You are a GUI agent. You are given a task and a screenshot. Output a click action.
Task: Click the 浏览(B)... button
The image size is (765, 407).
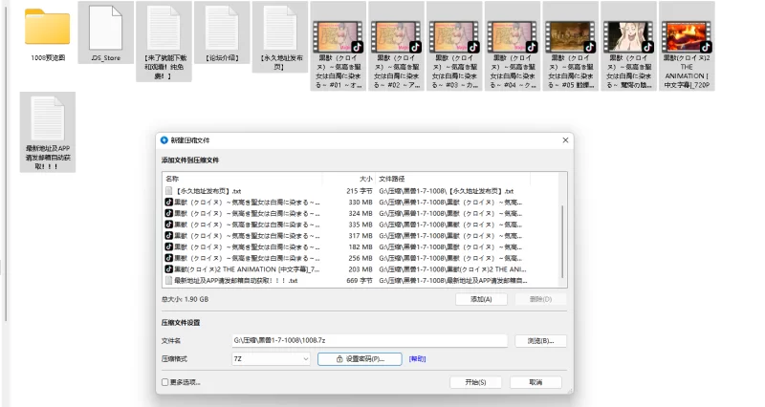point(540,341)
